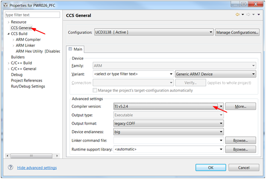Click the OK button

(210, 167)
